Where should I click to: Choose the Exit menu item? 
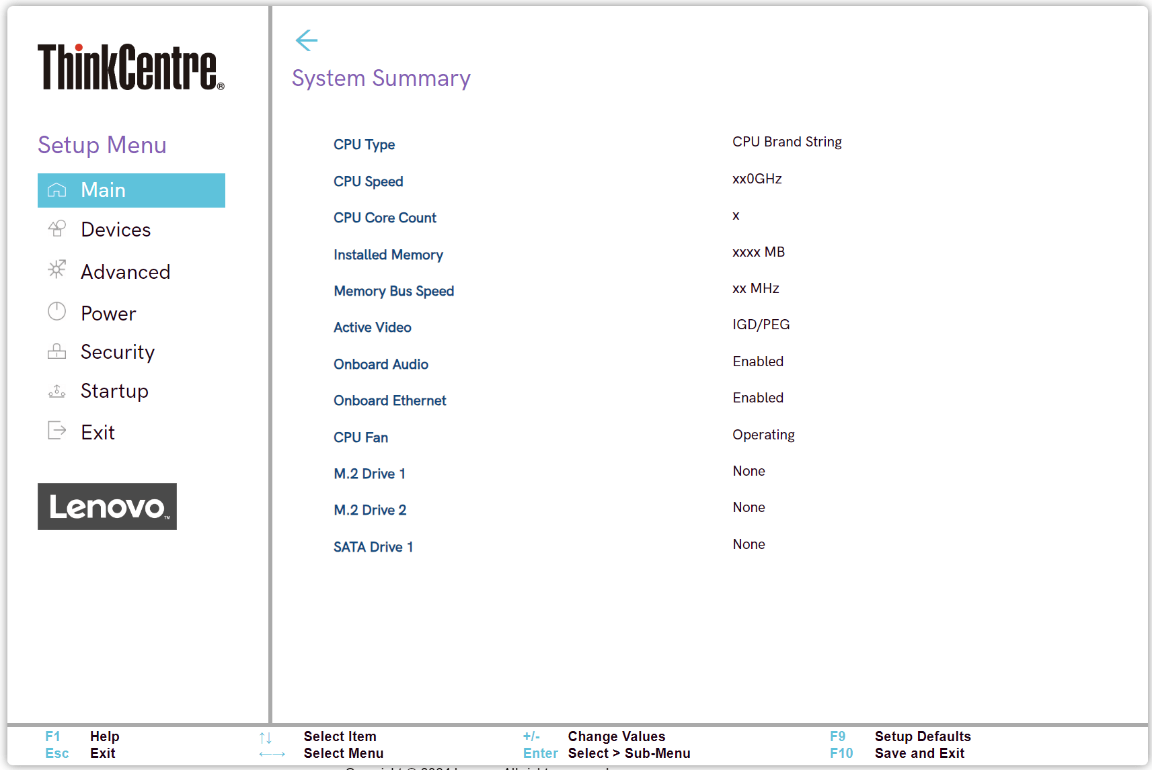98,433
